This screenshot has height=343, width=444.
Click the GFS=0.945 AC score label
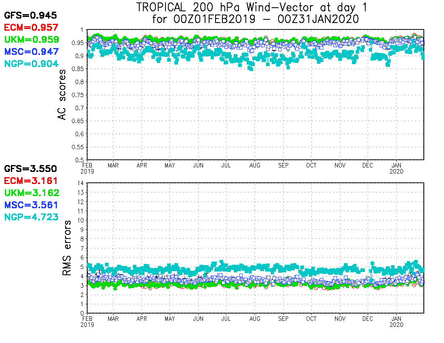(30, 15)
